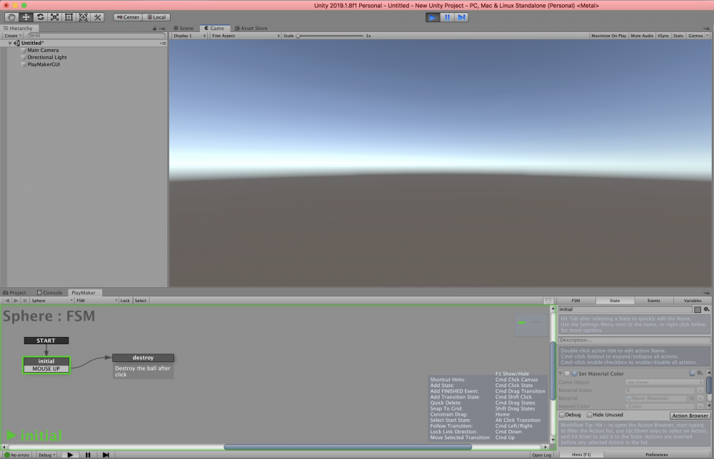Viewport: 714px width, 459px height.
Task: Open PlayMaker Preferences
Action: coord(657,455)
